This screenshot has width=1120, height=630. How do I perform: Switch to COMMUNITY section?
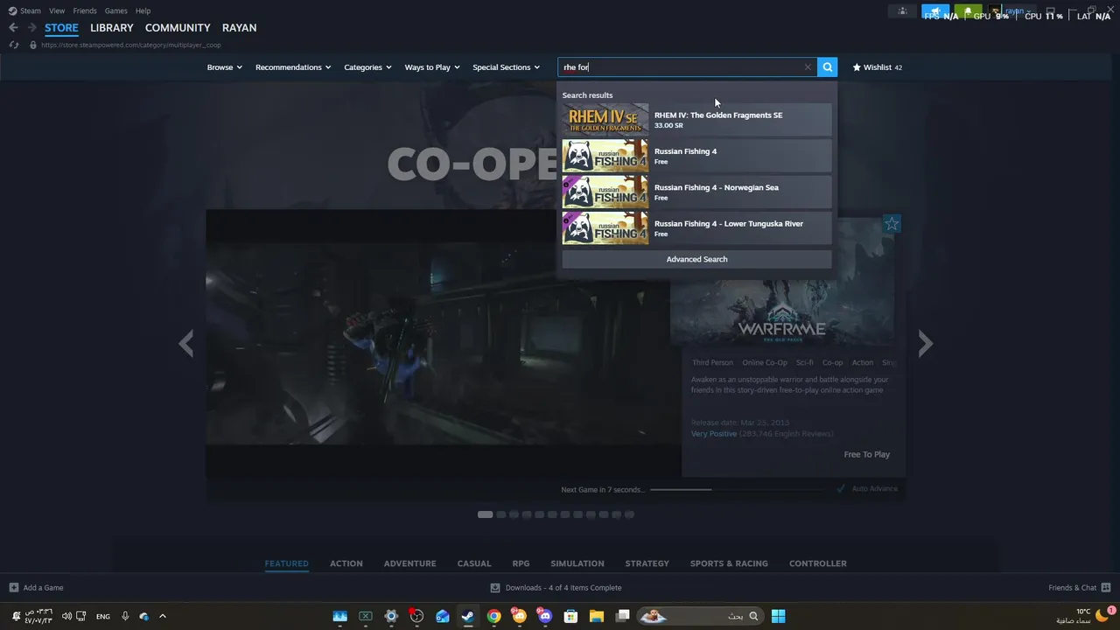click(178, 28)
